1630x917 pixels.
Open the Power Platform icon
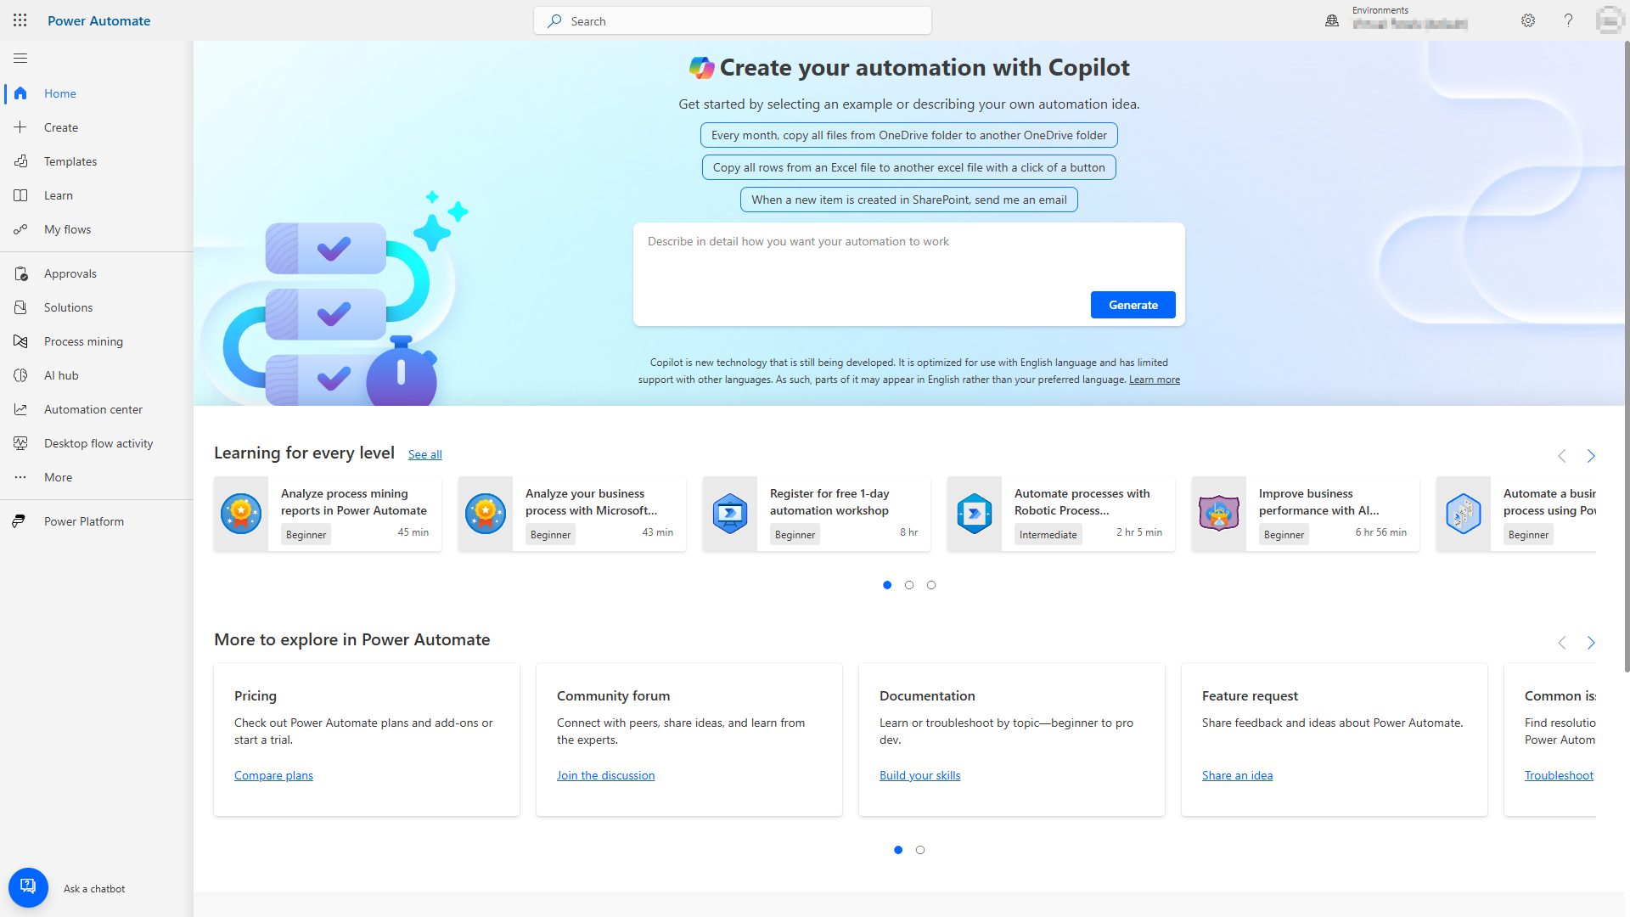pos(20,521)
